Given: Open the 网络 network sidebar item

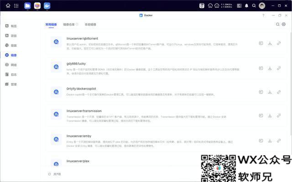Looking at the screenshot, I should pos(11,65).
